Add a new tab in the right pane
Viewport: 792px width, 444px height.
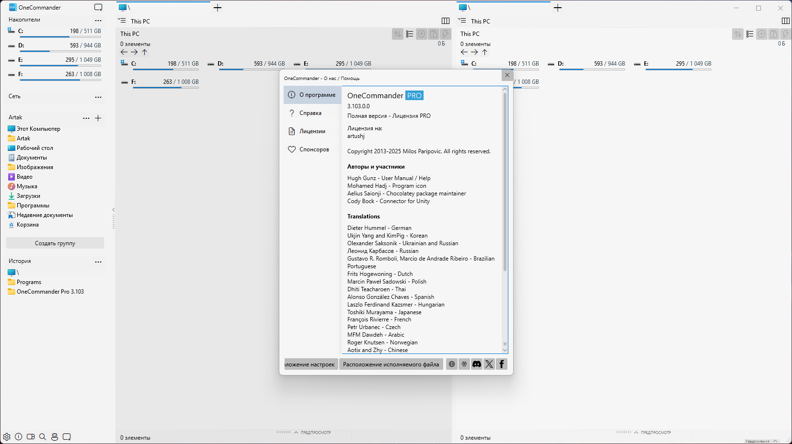coord(558,8)
